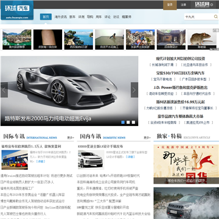Open the Jeep splashing water article image
219x219 pixels.
tap(186, 203)
